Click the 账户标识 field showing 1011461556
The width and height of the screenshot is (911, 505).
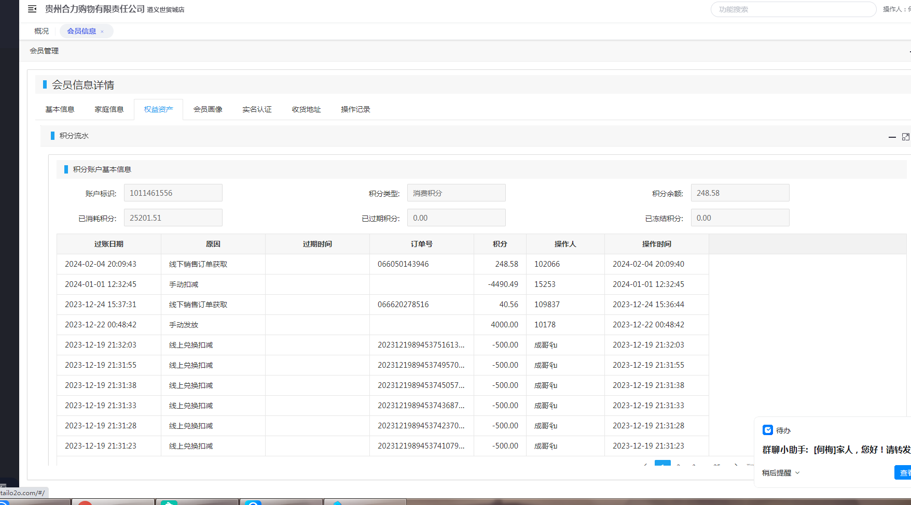point(173,193)
